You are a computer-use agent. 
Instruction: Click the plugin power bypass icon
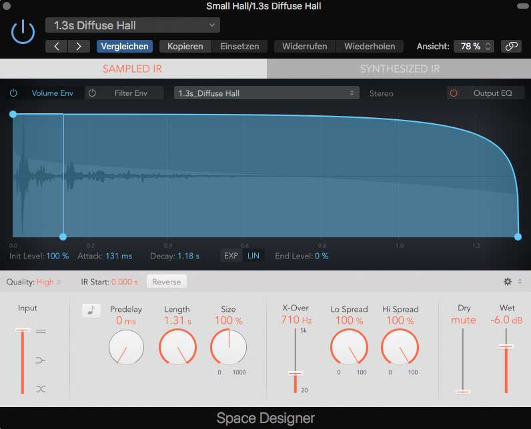click(23, 32)
